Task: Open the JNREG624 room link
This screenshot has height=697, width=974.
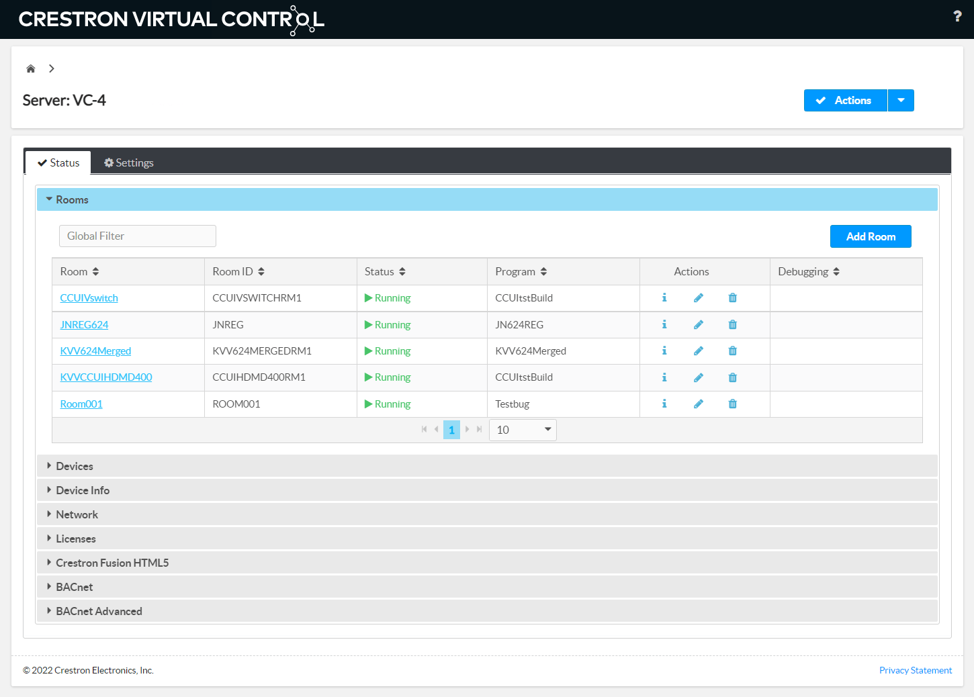Action: 84,325
